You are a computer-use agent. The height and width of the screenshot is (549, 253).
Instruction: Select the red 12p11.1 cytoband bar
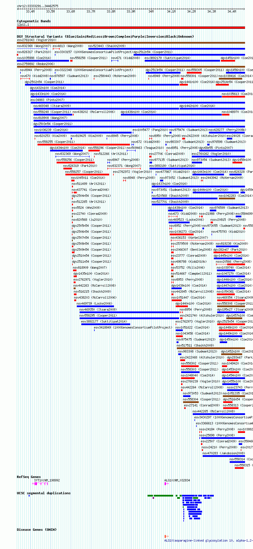tap(131, 28)
